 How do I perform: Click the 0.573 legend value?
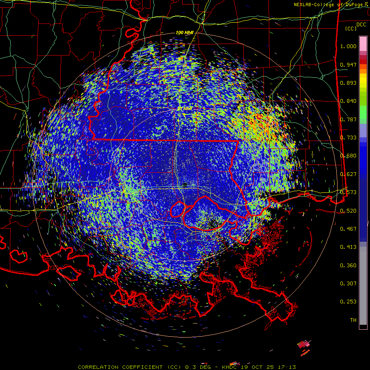[348, 192]
